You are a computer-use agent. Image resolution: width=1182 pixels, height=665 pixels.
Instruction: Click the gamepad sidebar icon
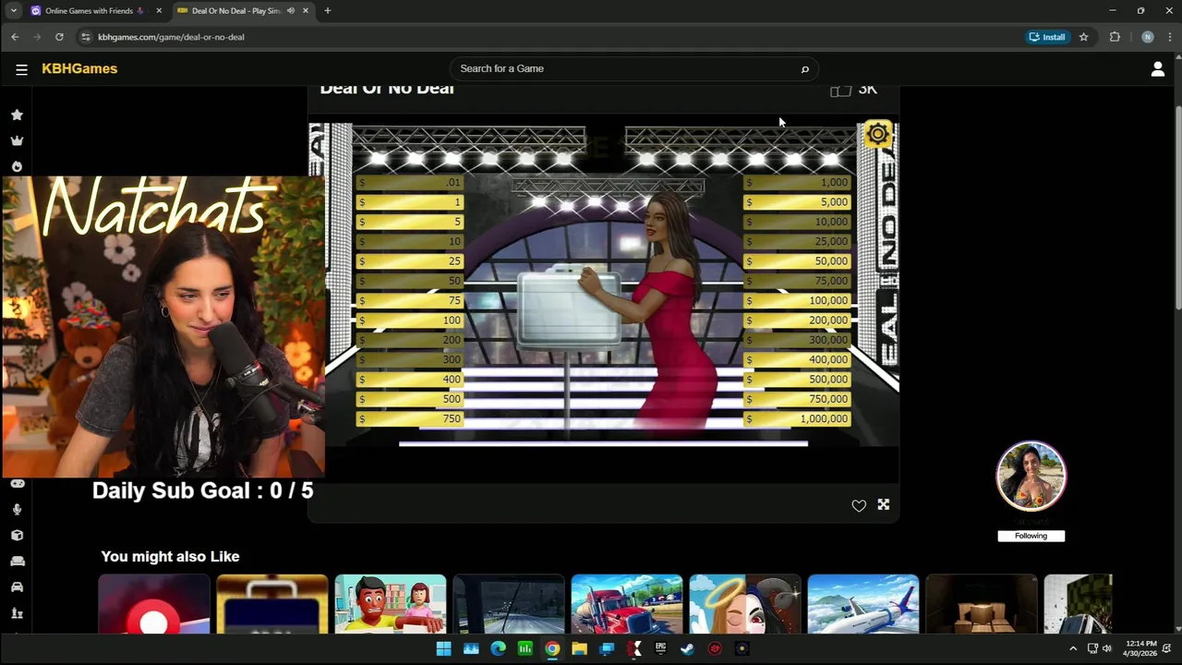pos(17,483)
